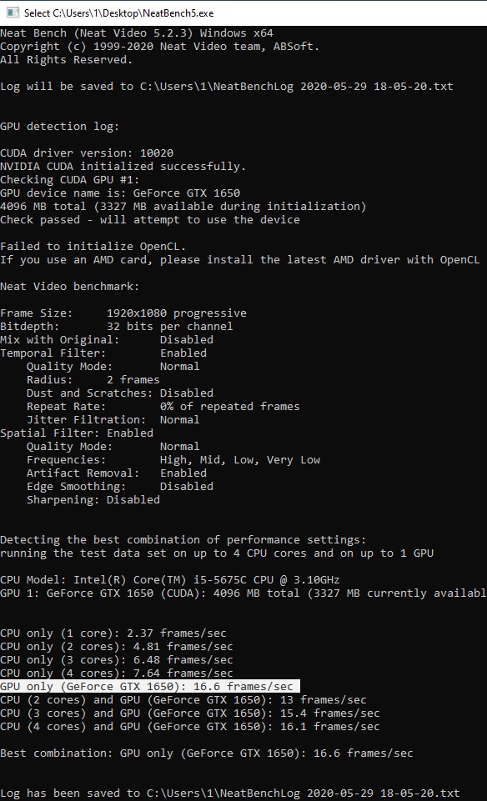The image size is (487, 801).
Task: Click the 'Best combination: GPU only' result line
Action: click(207, 753)
